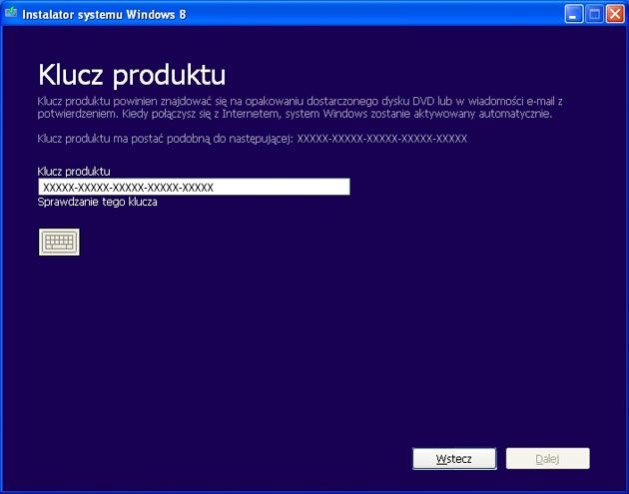Click the installer icon in title bar

(11, 13)
